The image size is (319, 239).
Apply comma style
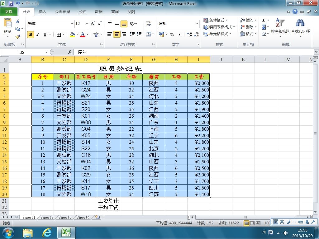179,35
